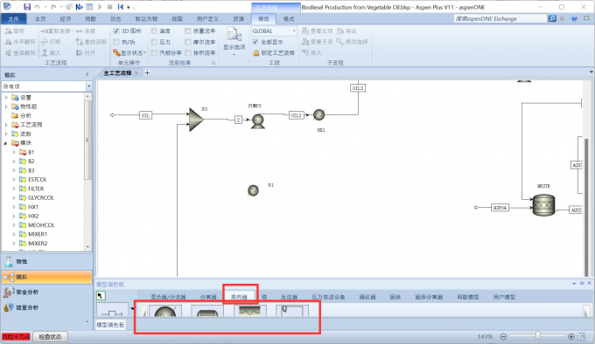Enable the 体积流率 checkbox
Screen dimensions: 595x344
[x=188, y=53]
